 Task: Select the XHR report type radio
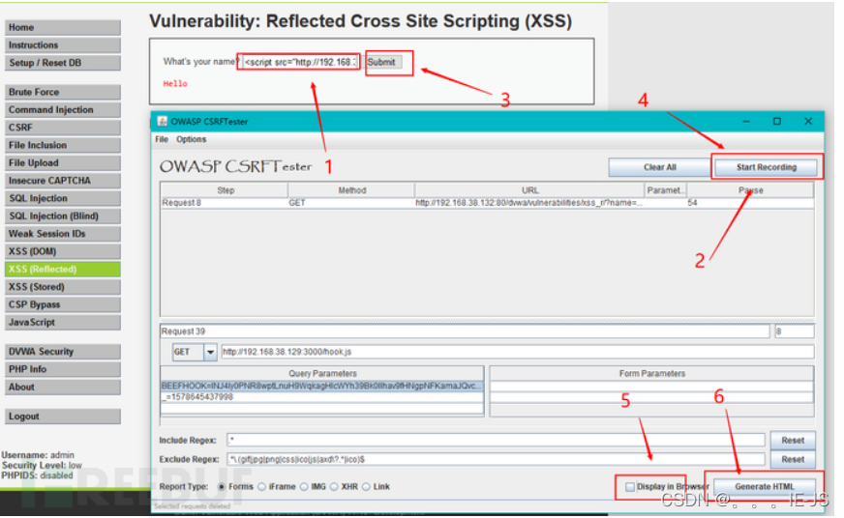click(x=334, y=487)
